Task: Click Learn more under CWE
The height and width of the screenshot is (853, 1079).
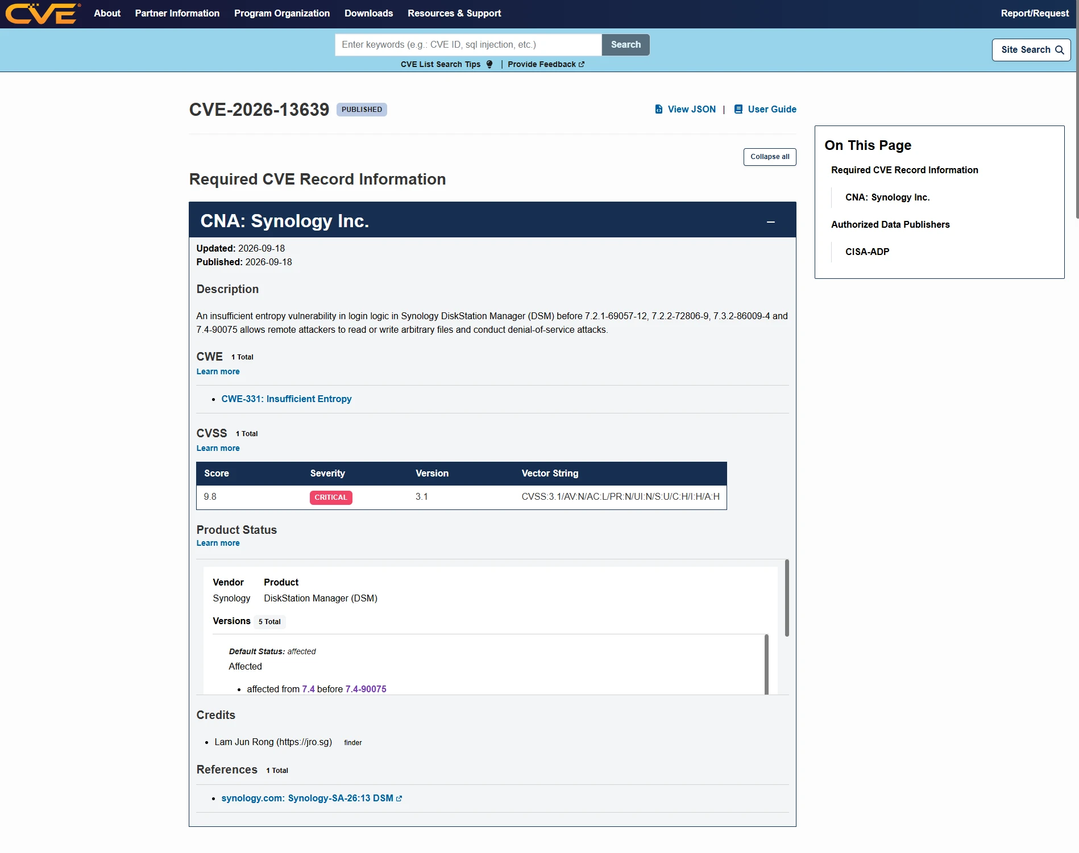Action: [218, 371]
